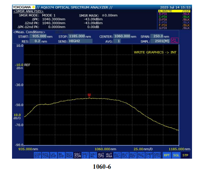
Task: Click the 1060-6 caption text
Action: [x=102, y=166]
